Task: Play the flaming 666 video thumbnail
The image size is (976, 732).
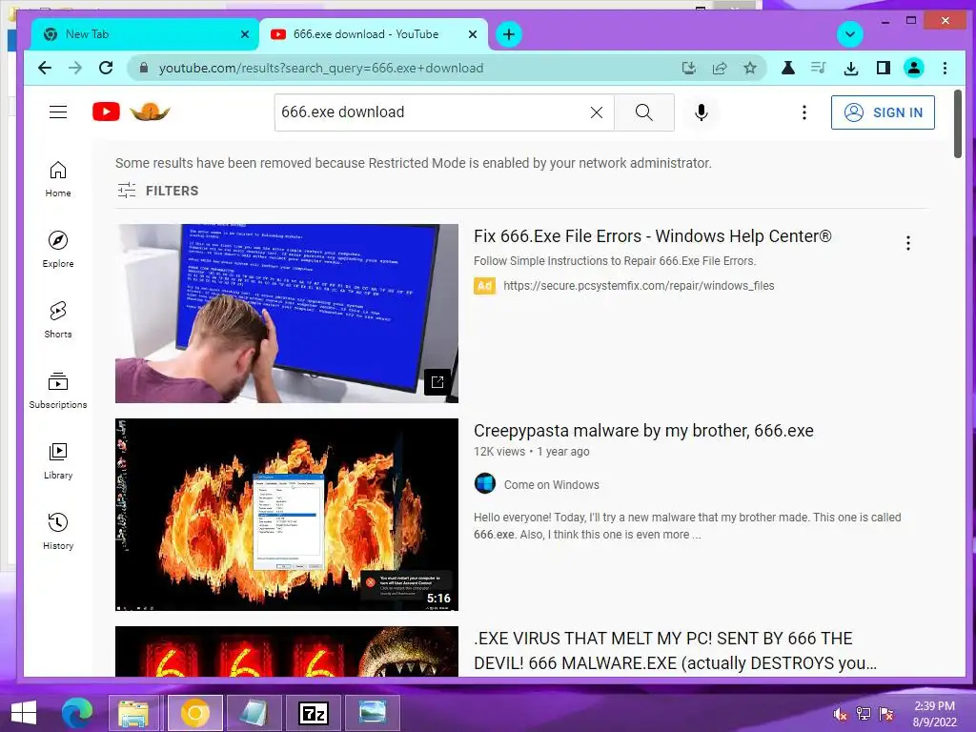Action: pos(286,514)
